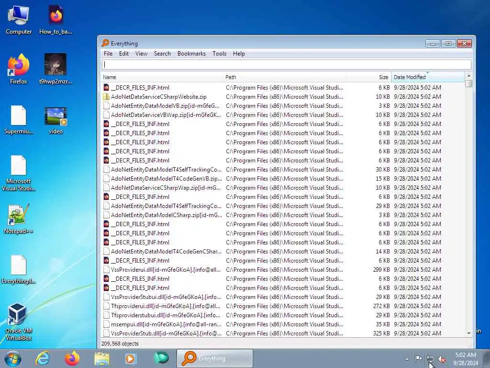The width and height of the screenshot is (490, 368).
Task: Open the Action Center flag icon
Action: pyautogui.click(x=418, y=358)
